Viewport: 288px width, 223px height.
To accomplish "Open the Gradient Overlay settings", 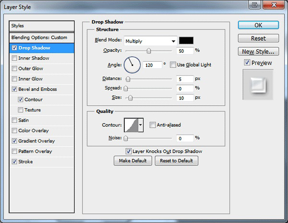I will tap(42, 141).
